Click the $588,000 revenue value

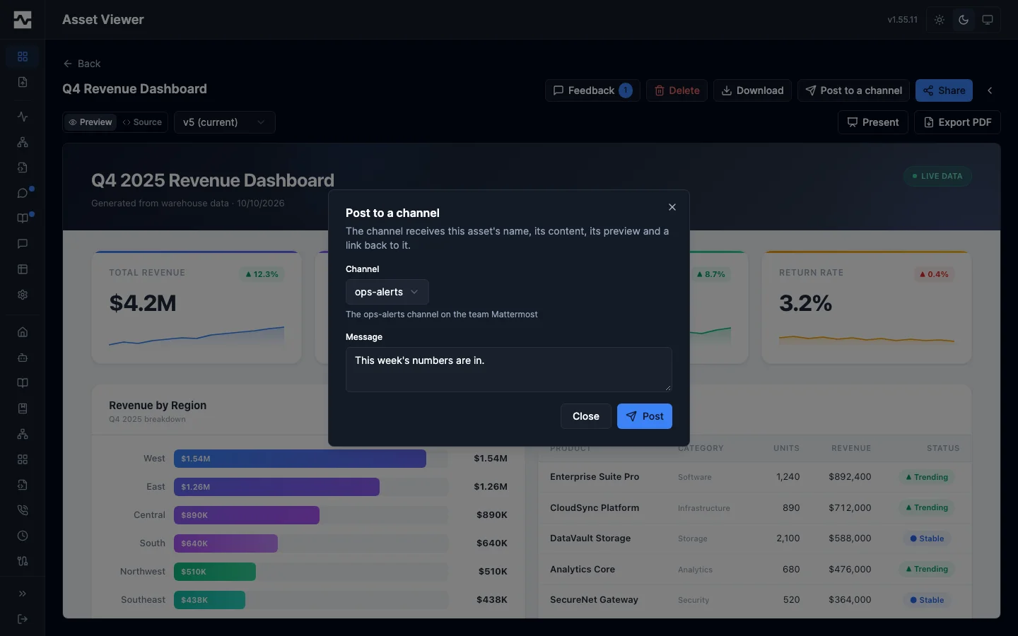pyautogui.click(x=850, y=538)
